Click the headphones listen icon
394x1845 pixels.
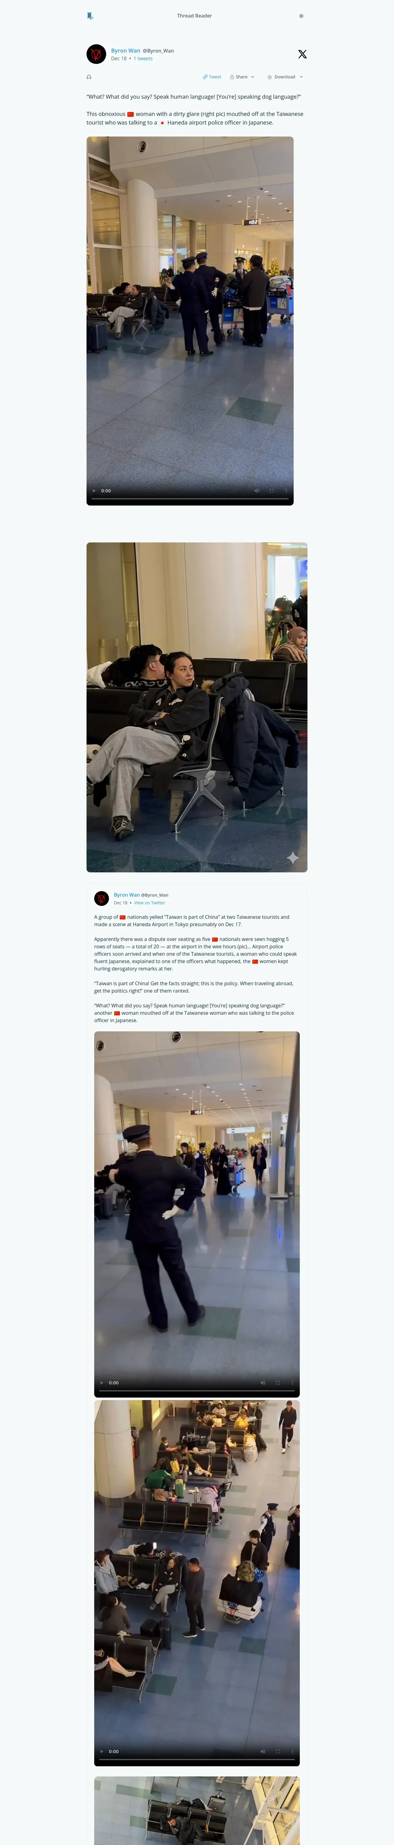pyautogui.click(x=89, y=77)
